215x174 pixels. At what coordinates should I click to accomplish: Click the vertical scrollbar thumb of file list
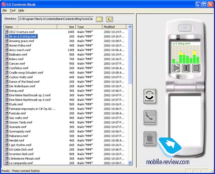click(x=130, y=57)
